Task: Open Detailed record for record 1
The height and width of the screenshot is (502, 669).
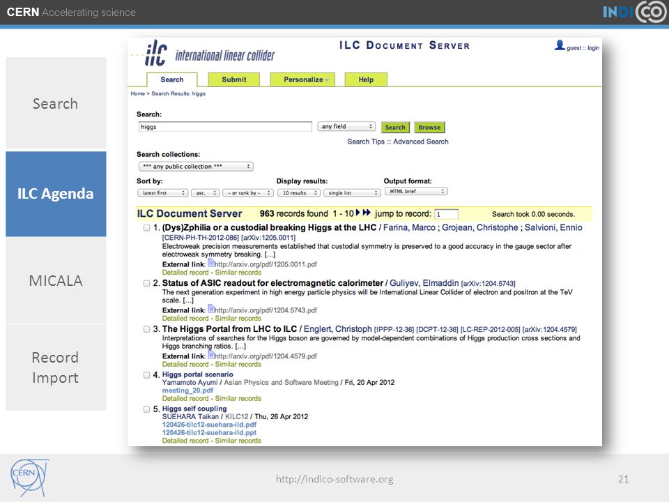Action: (x=185, y=273)
